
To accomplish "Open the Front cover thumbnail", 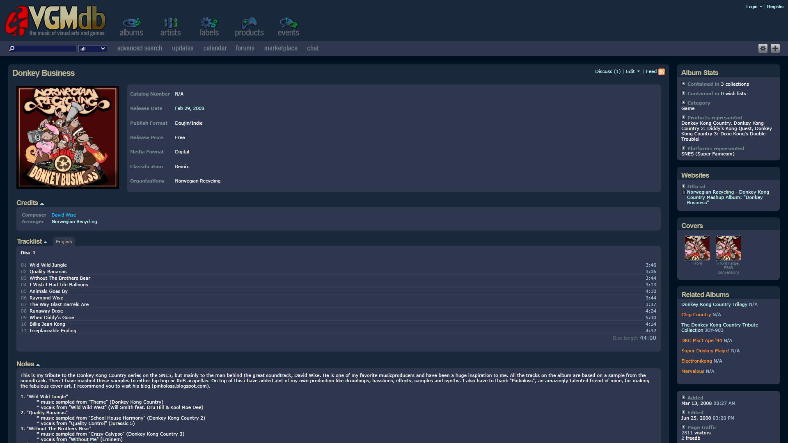I will coord(697,248).
